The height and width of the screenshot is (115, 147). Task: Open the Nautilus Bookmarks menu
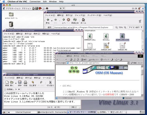coord(94,15)
